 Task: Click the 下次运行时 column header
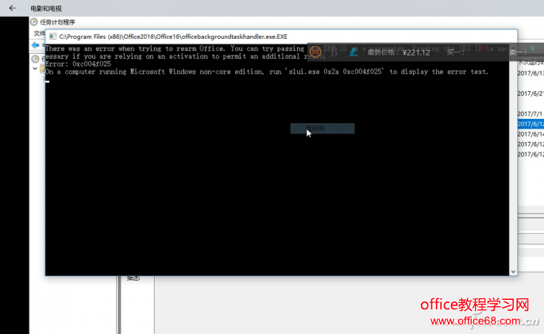pos(530,63)
